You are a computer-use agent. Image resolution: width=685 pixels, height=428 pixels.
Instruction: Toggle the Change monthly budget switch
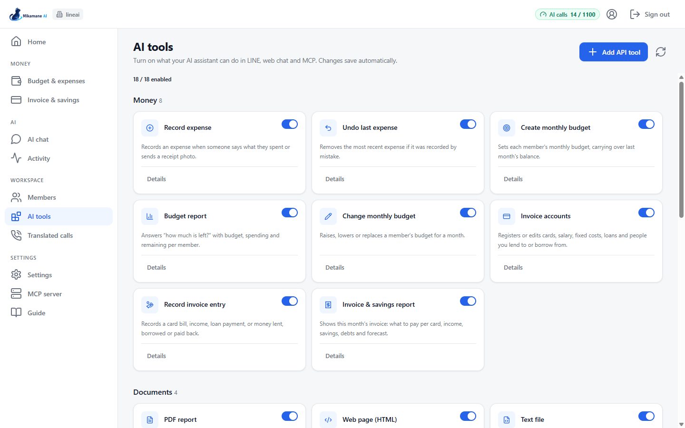[468, 213]
